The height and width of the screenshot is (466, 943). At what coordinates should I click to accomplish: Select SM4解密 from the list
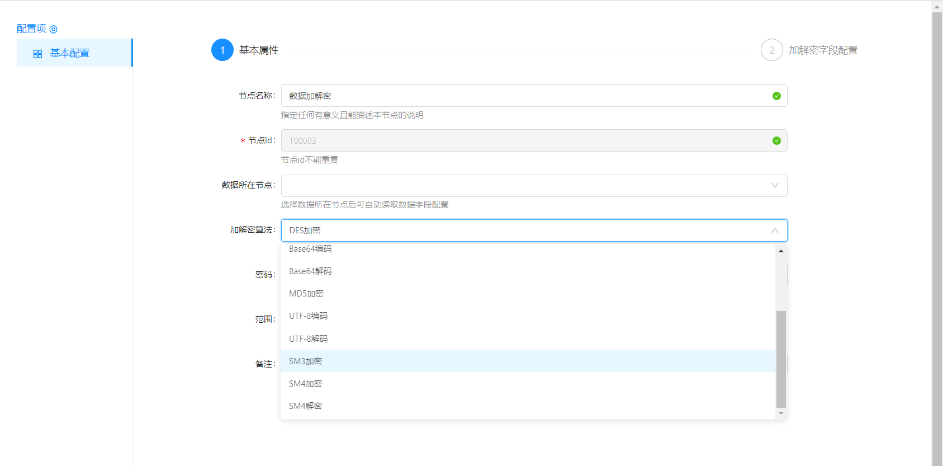(306, 406)
